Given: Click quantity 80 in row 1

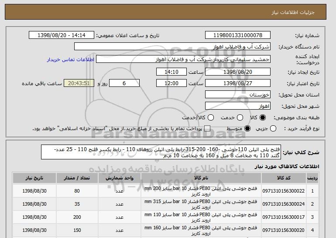Looking at the screenshot, I should (x=77, y=191).
